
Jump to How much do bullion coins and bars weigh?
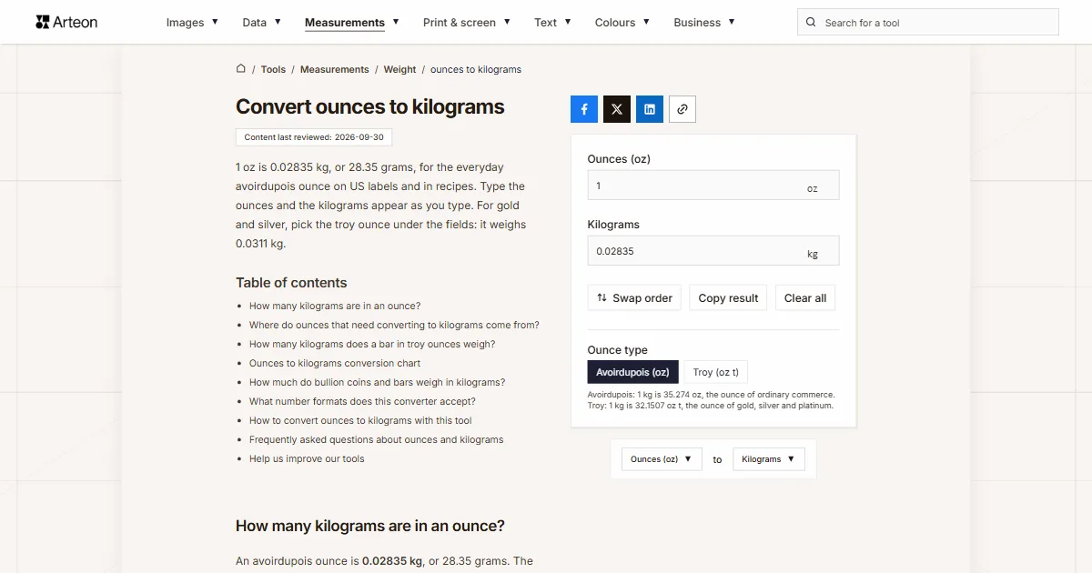tap(377, 382)
